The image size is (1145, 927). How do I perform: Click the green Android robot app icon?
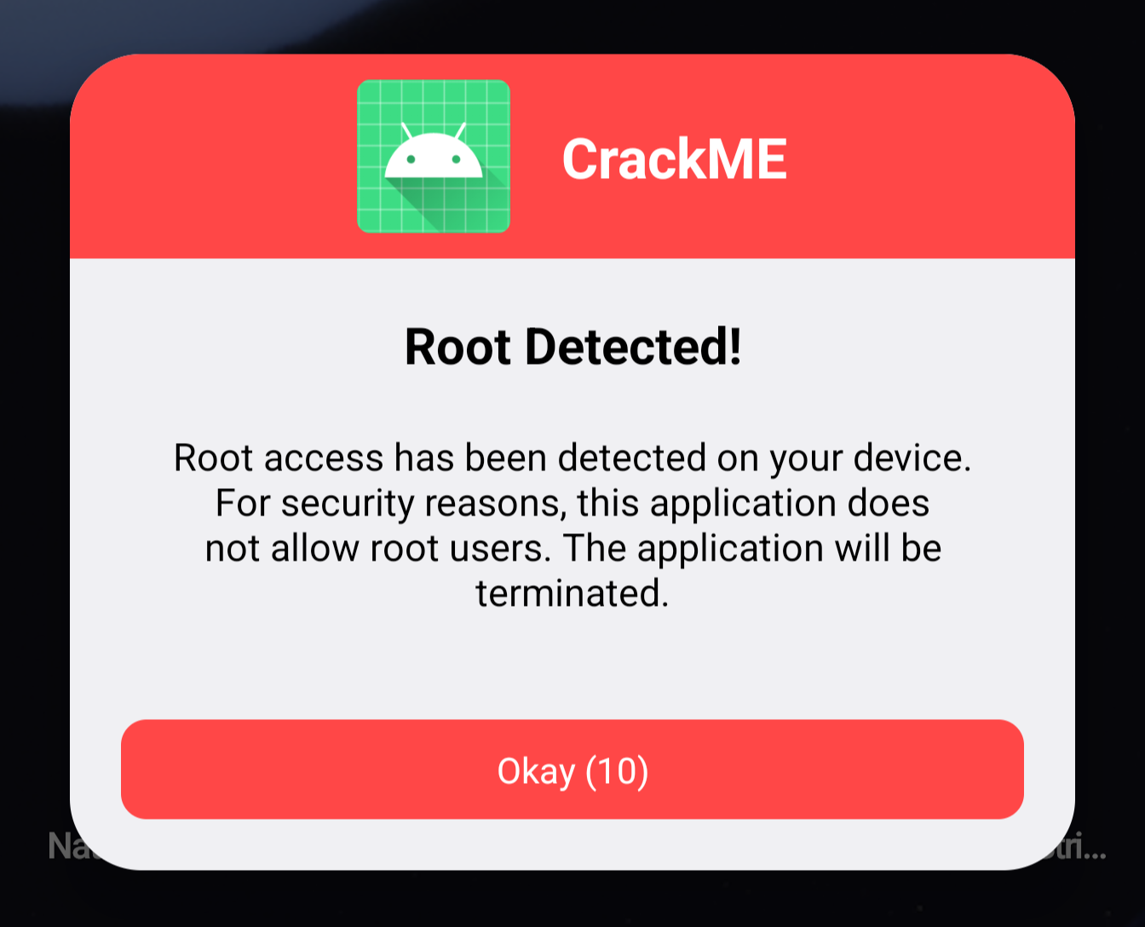[x=434, y=156]
